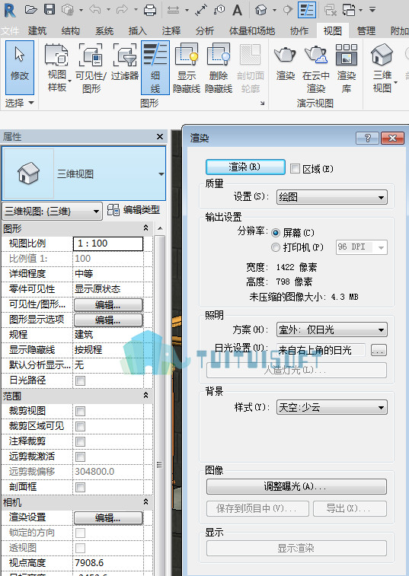This screenshot has height=576, width=409.
Task: Open the 渲染库 Render Gallery icon
Action: (x=347, y=68)
